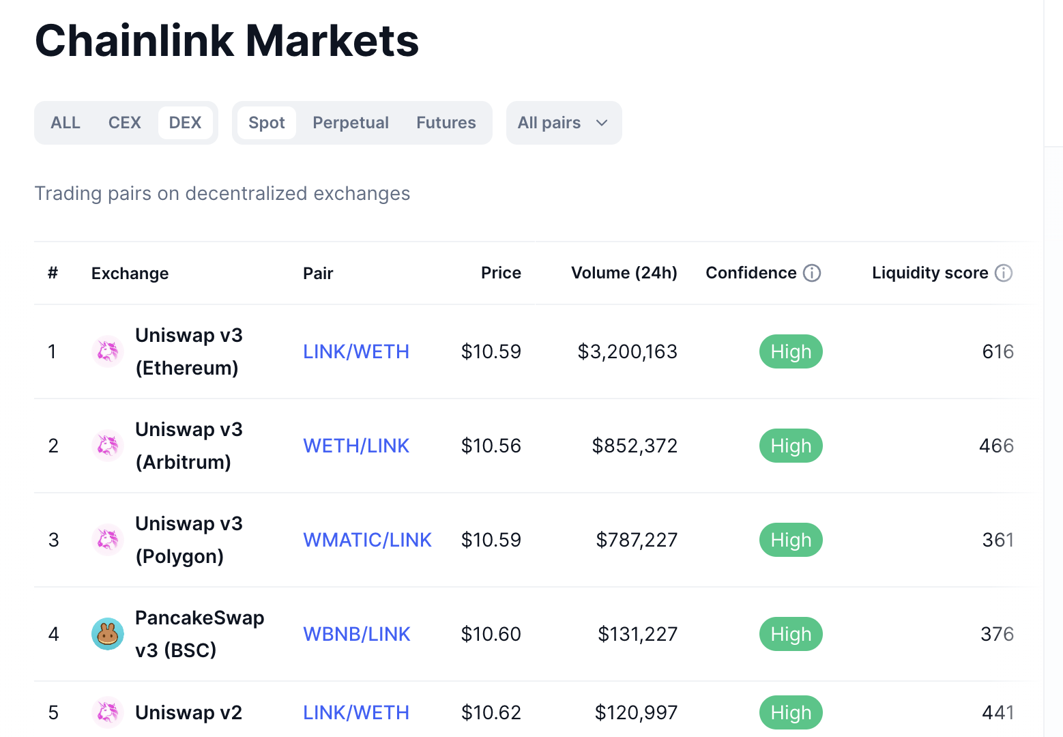The image size is (1063, 737).
Task: Click Uniswap v3 (Arbitrum) unicorn logo
Action: [x=108, y=446]
